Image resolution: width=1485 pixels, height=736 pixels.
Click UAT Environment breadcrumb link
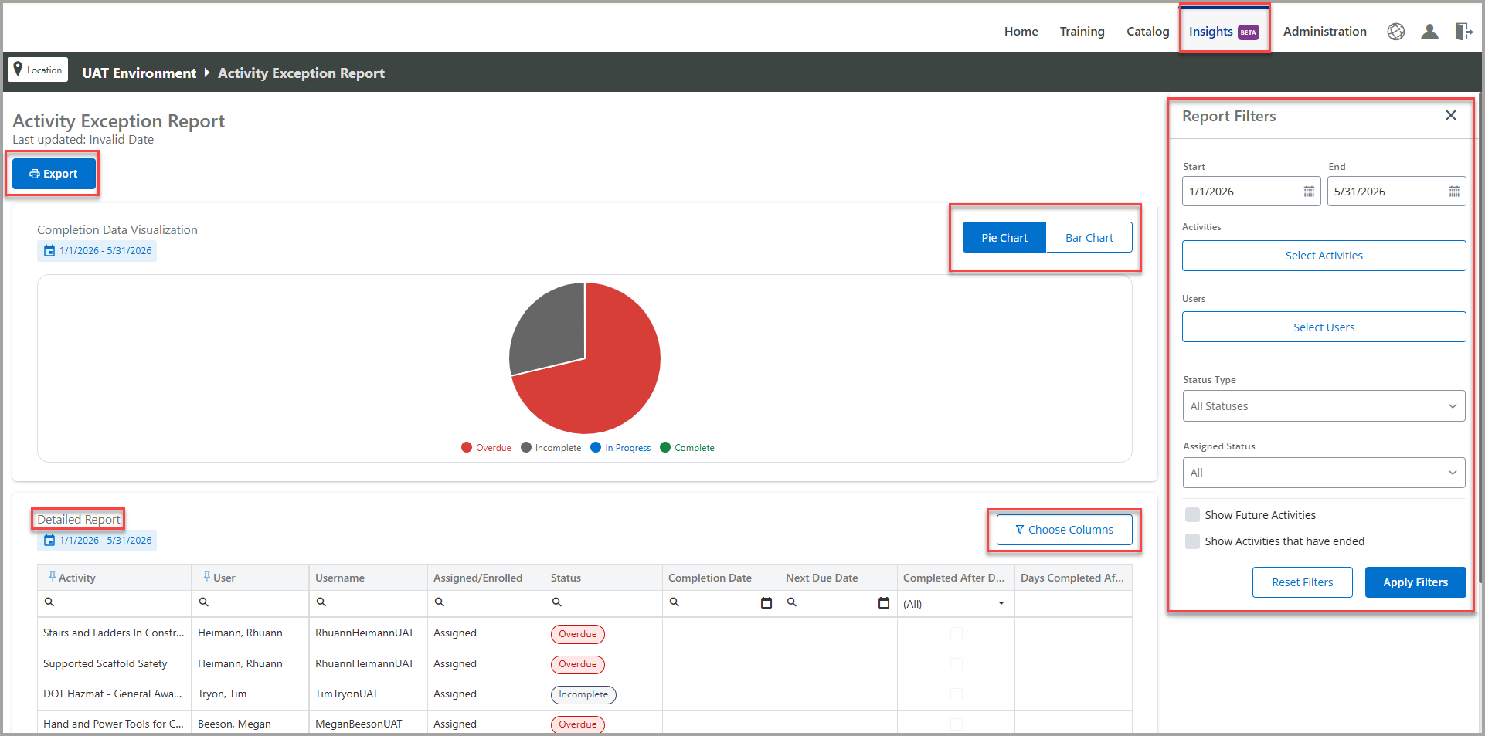[x=139, y=73]
